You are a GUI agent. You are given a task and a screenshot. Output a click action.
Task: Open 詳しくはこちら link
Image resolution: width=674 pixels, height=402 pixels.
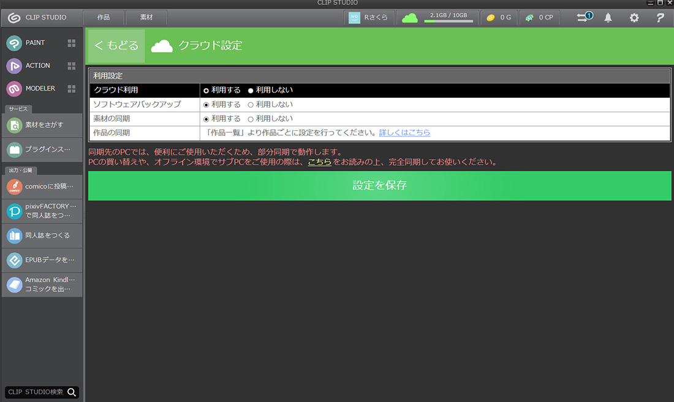pos(404,133)
